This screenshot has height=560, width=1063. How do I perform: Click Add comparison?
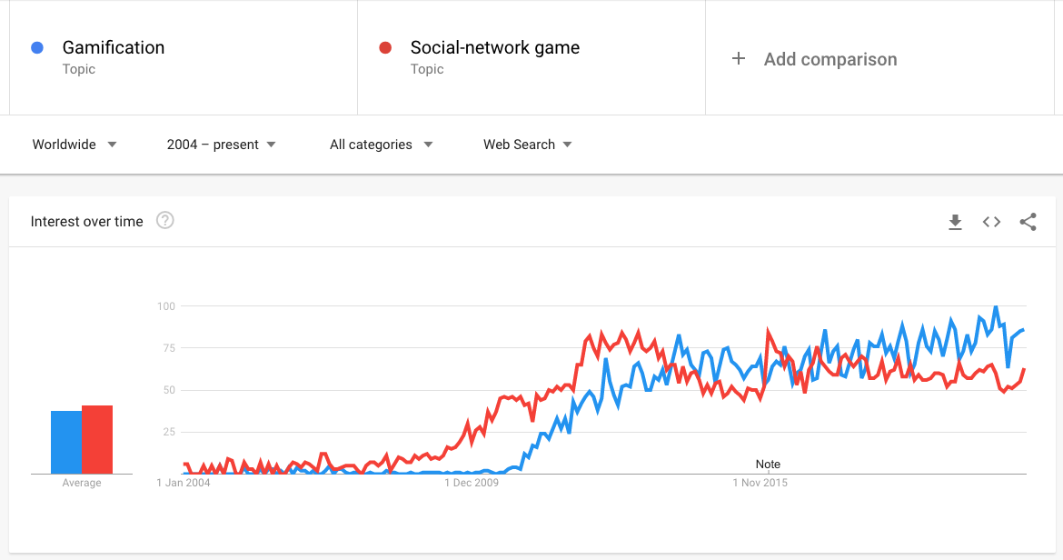click(x=830, y=59)
